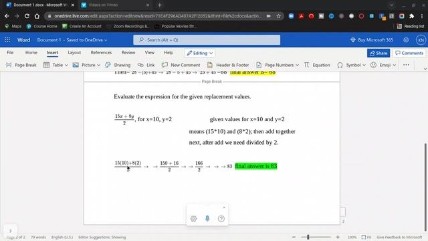Expand the Emoji dropdown arrow
This screenshot has width=428, height=241.
pos(394,66)
